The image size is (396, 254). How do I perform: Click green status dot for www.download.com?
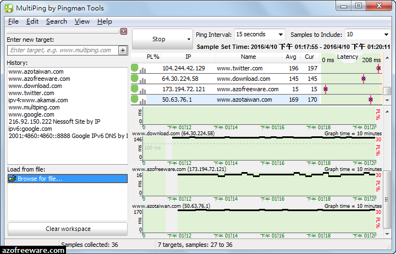[135, 78]
